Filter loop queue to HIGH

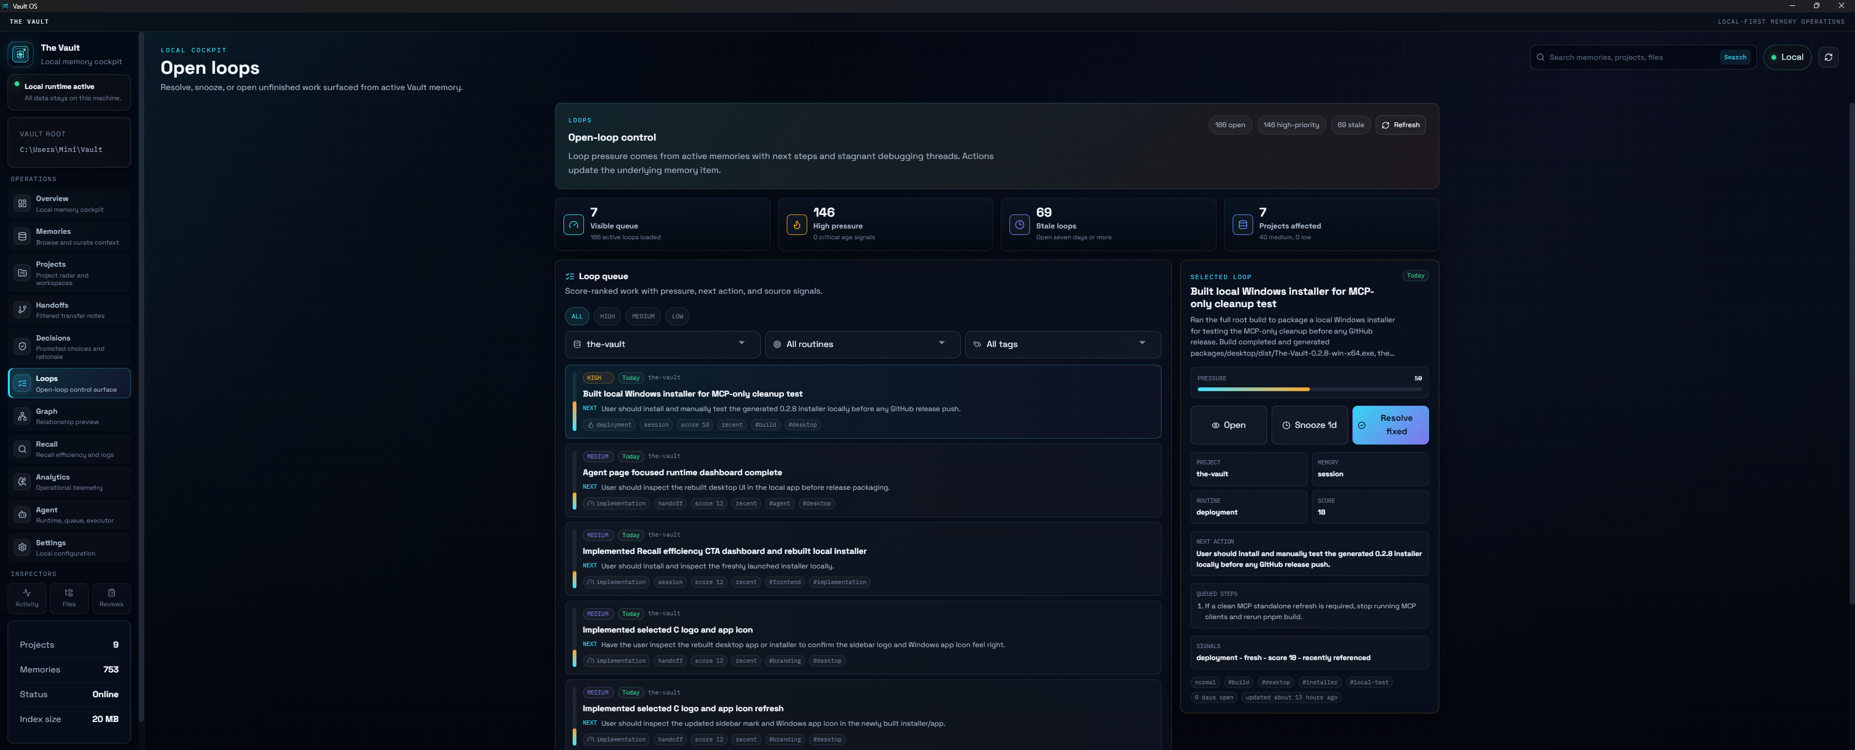tap(608, 316)
